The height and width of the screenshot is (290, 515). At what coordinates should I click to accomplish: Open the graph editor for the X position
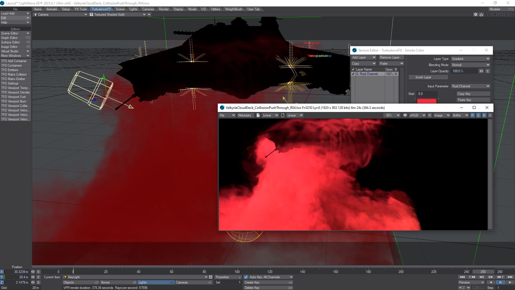pyautogui.click(x=38, y=272)
